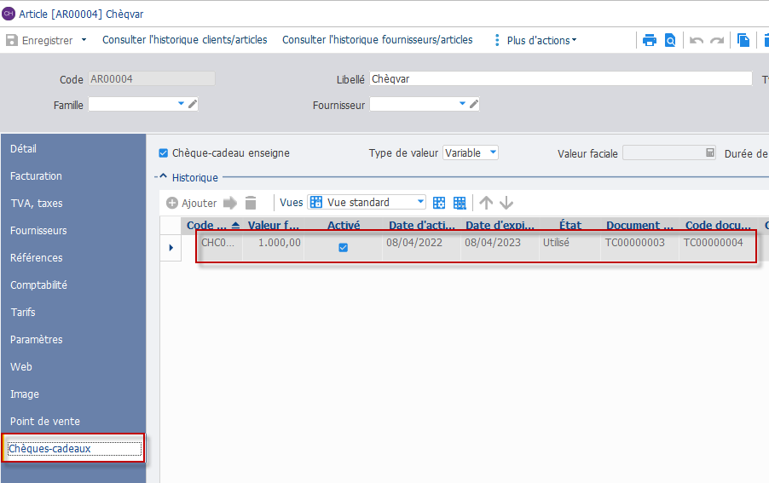Toggle the Chèque-cadeau enseigne checkbox
769x483 pixels.
click(164, 153)
